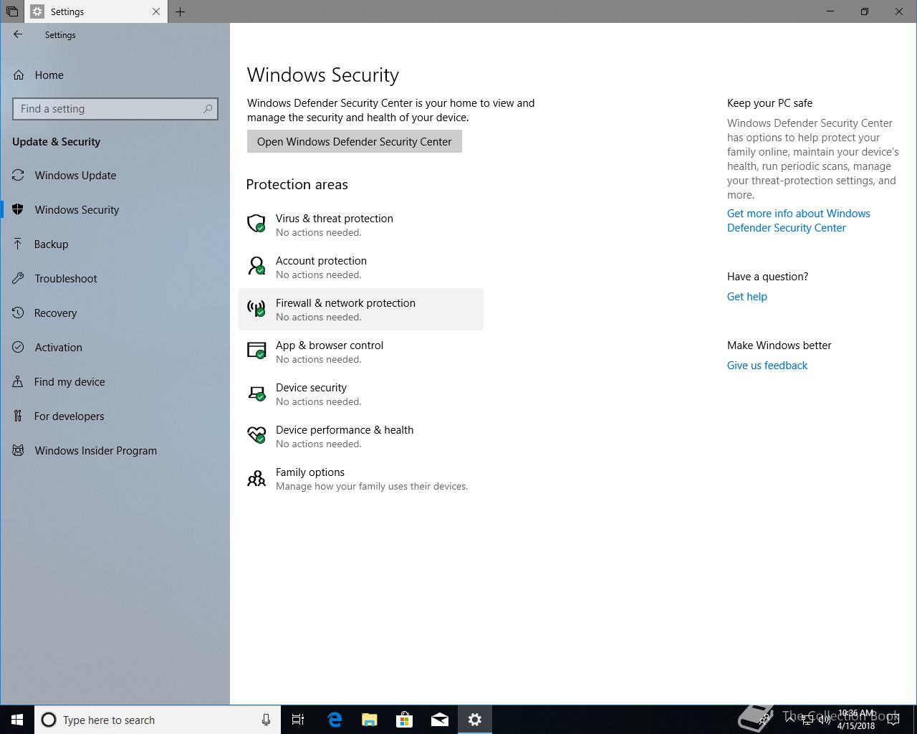Launch Microsoft Edge from the taskbar
917x734 pixels.
pos(335,720)
